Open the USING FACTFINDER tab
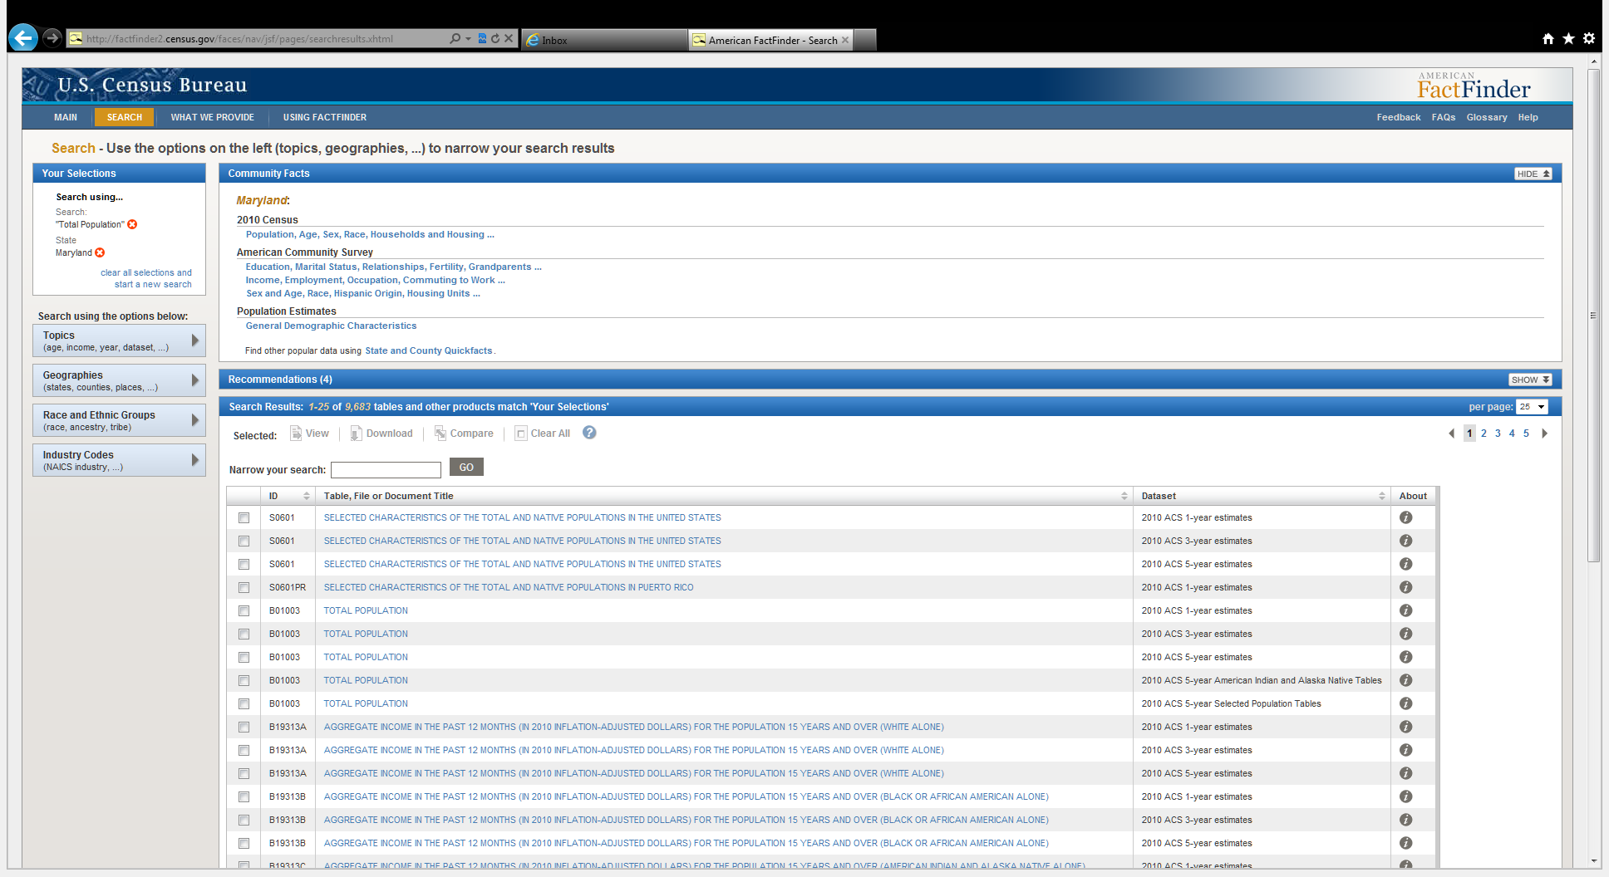Viewport: 1609px width, 877px height. click(325, 117)
